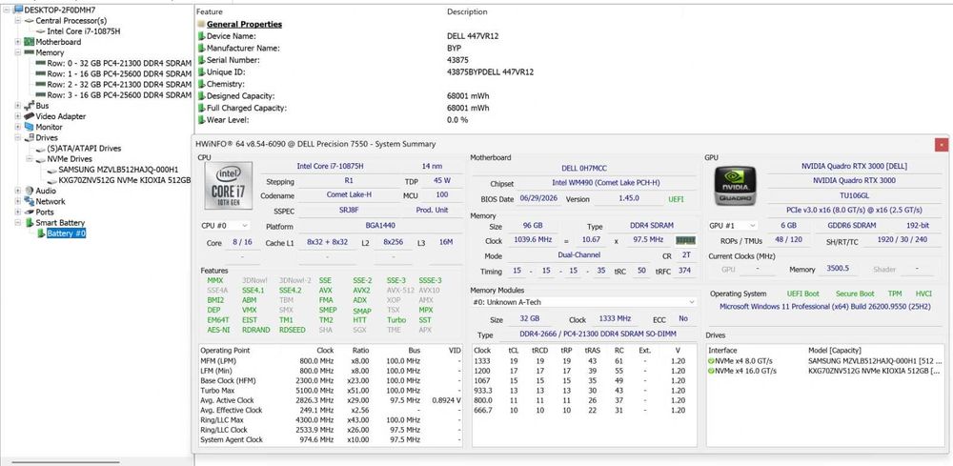Click green status icon for Samsung NVMe
The image size is (953, 466).
[x=711, y=361]
